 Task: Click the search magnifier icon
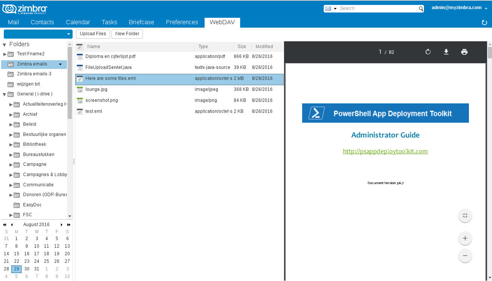click(x=421, y=9)
